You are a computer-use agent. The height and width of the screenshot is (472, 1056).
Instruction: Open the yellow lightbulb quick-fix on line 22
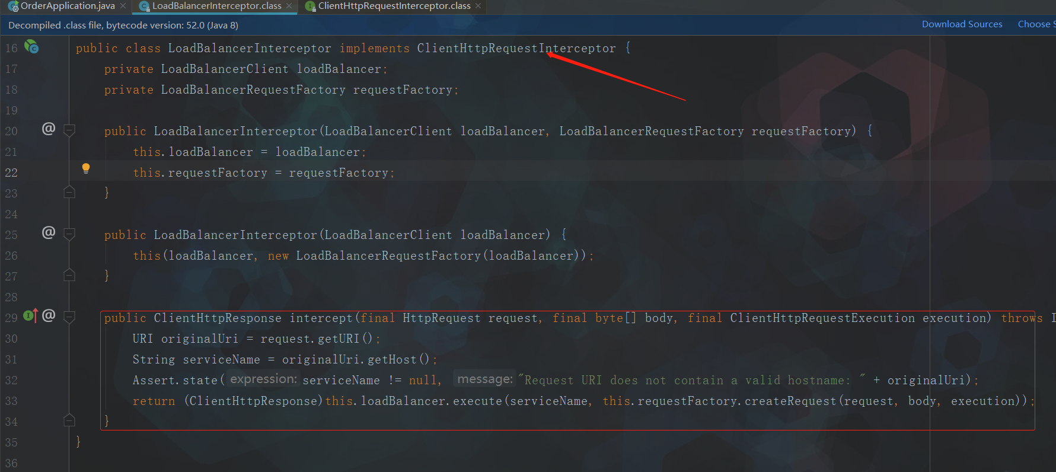point(86,168)
